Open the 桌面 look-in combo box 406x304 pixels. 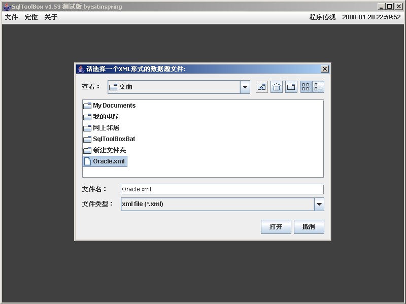point(179,87)
